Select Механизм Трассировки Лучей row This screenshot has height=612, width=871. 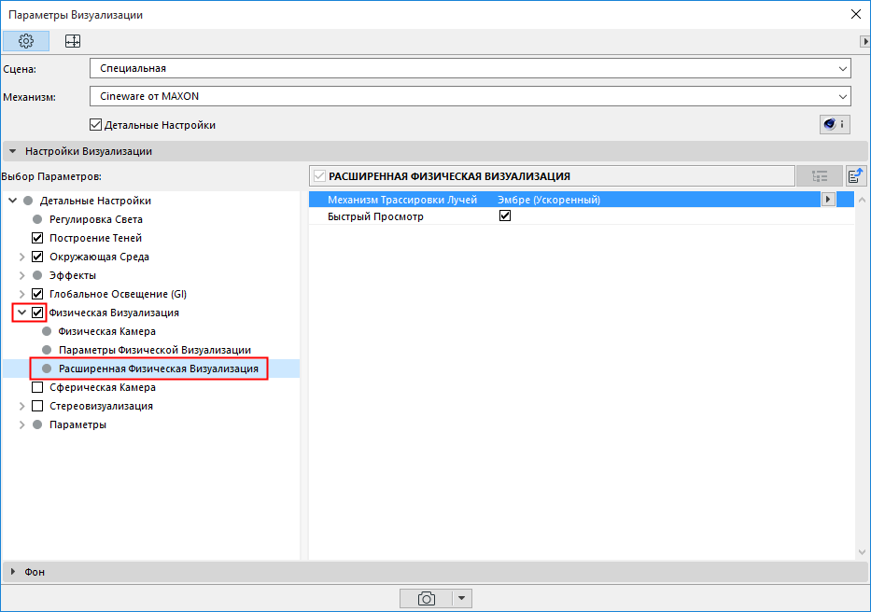[581, 200]
